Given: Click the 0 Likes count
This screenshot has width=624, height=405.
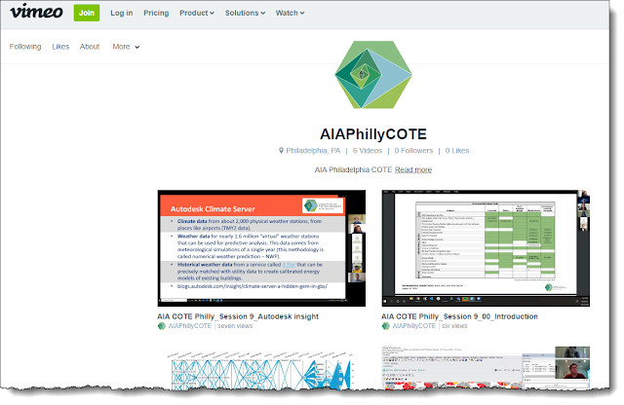Looking at the screenshot, I should click(x=457, y=151).
